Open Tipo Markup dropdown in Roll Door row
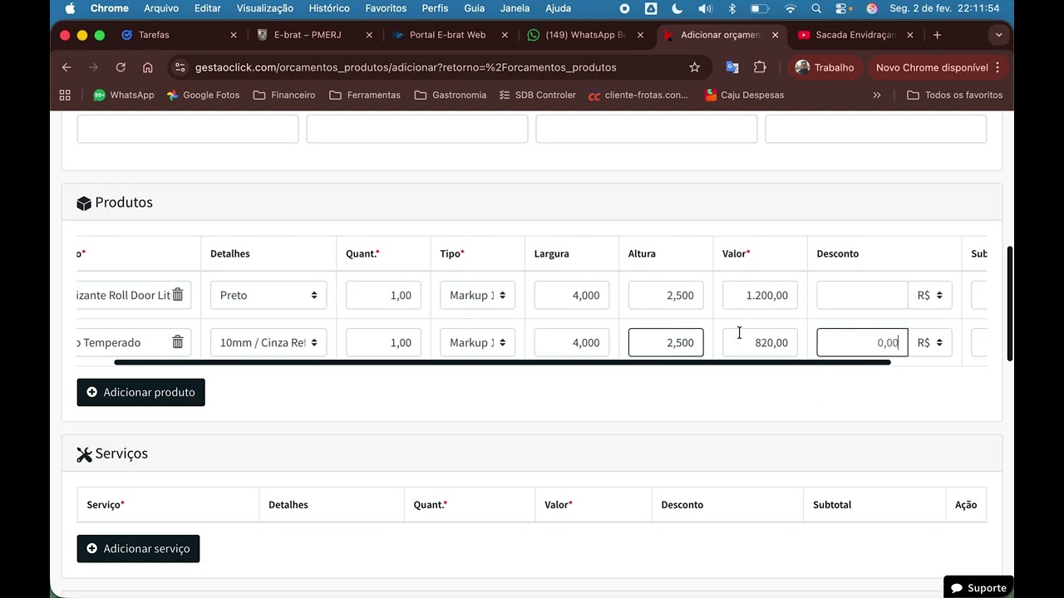Viewport: 1064px width, 598px height. (x=477, y=295)
